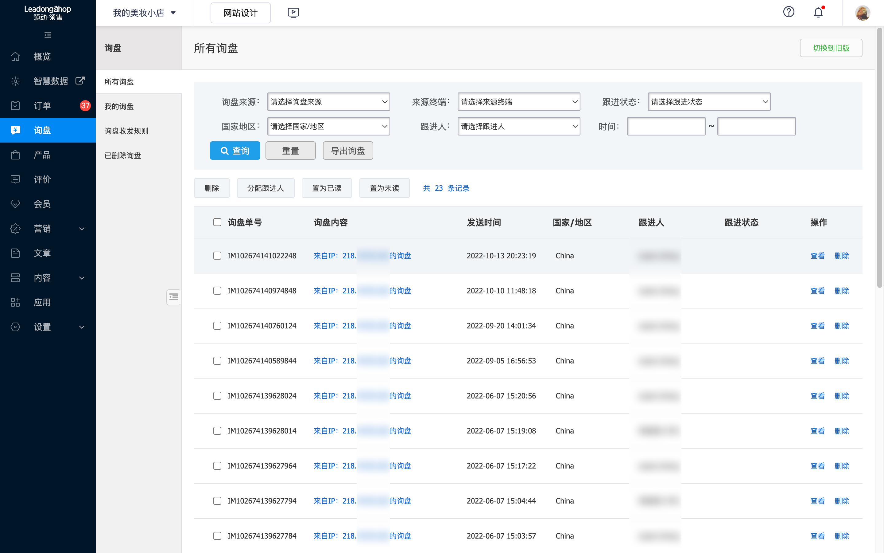
Task: Click the 查询 search button
Action: click(235, 150)
